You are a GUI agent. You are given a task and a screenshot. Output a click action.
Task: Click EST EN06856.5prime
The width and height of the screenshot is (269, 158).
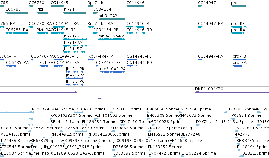163,109
